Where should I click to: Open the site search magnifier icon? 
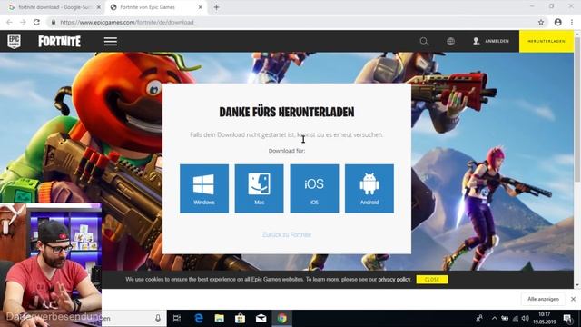(424, 41)
